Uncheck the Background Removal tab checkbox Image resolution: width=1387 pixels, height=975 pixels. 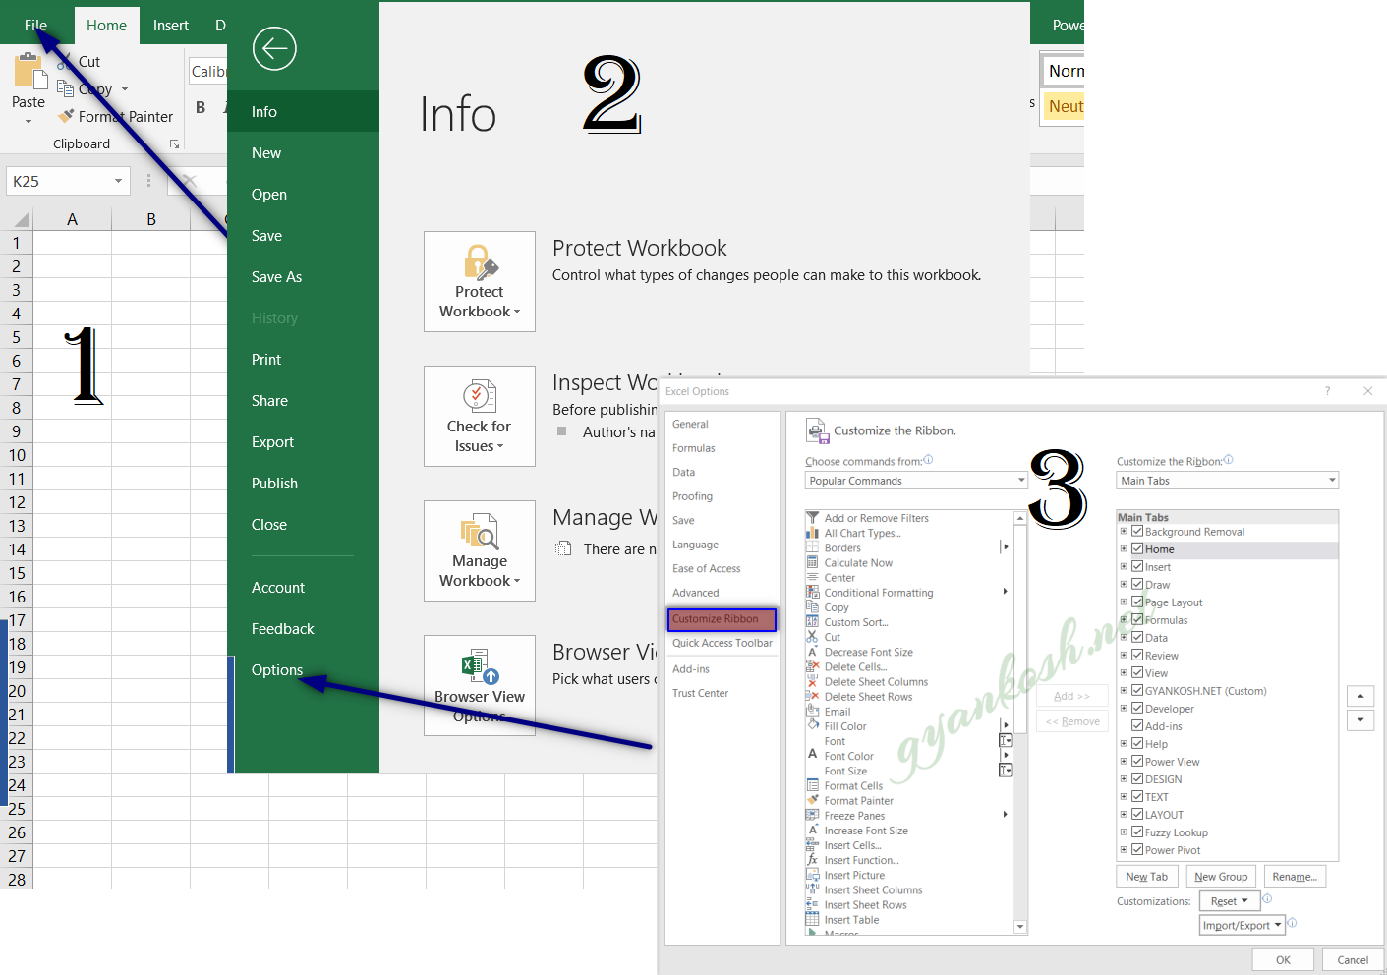[1137, 532]
